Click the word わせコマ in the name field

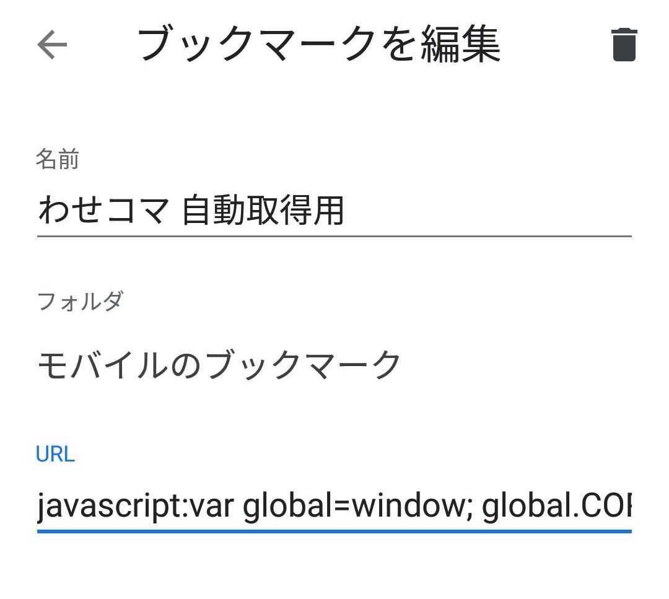[x=103, y=211]
